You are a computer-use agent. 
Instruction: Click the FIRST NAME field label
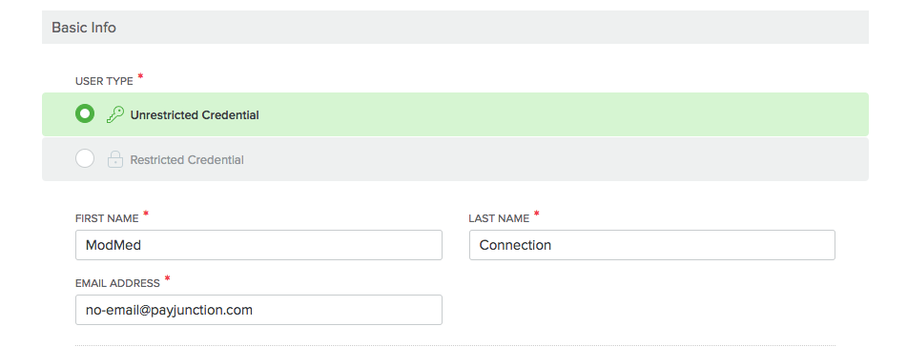click(107, 218)
